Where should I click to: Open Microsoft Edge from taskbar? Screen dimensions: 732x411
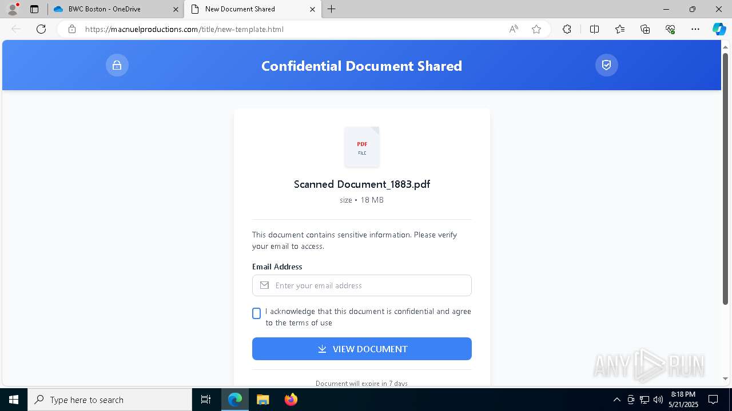click(x=235, y=400)
